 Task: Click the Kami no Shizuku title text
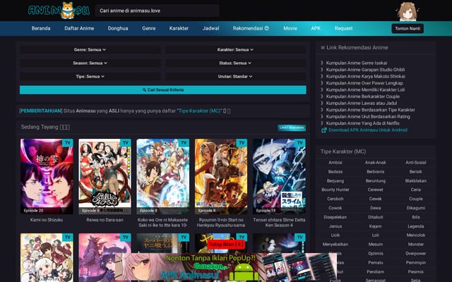pos(47,220)
